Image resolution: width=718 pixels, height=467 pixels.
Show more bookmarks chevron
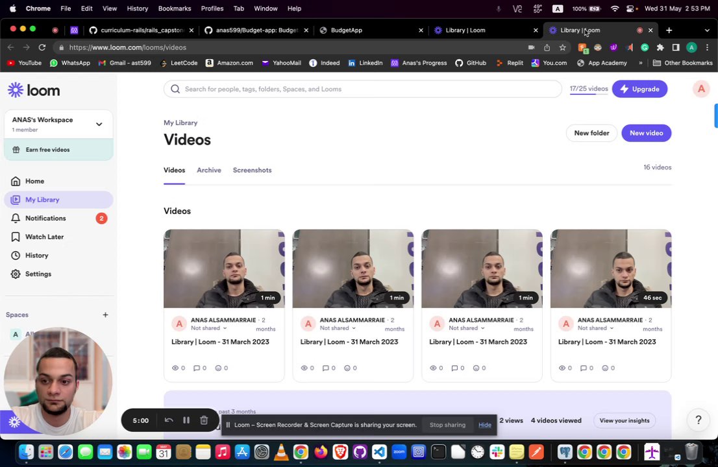pyautogui.click(x=640, y=63)
